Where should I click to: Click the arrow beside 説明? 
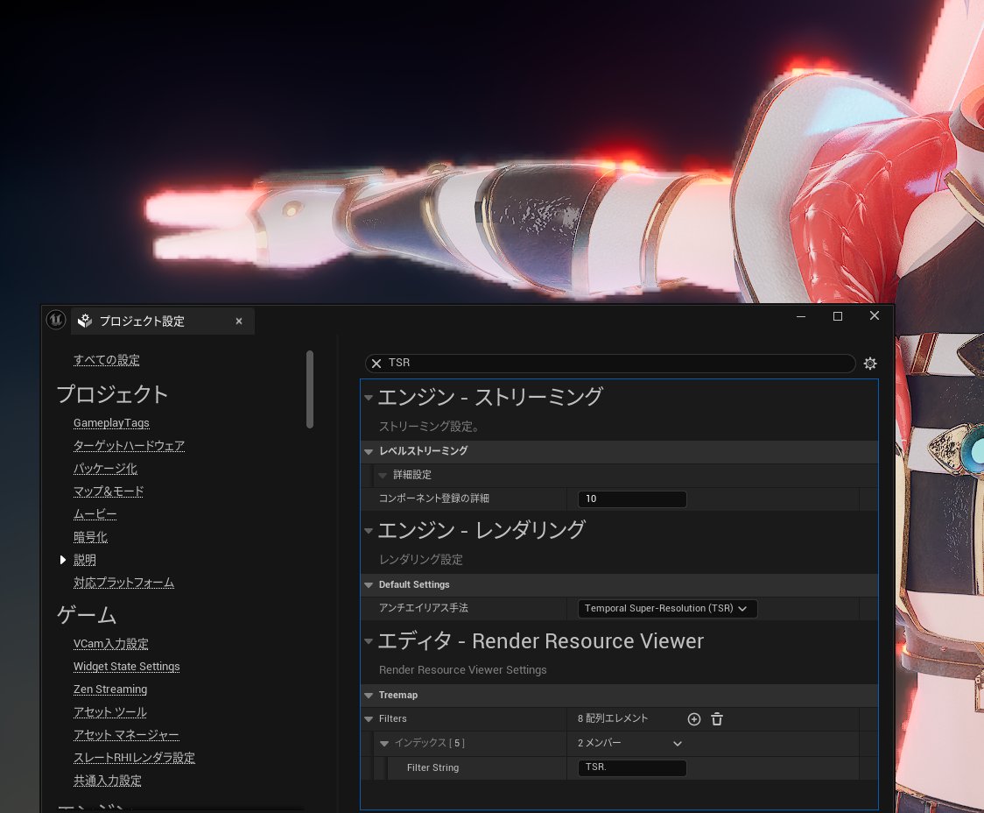63,560
